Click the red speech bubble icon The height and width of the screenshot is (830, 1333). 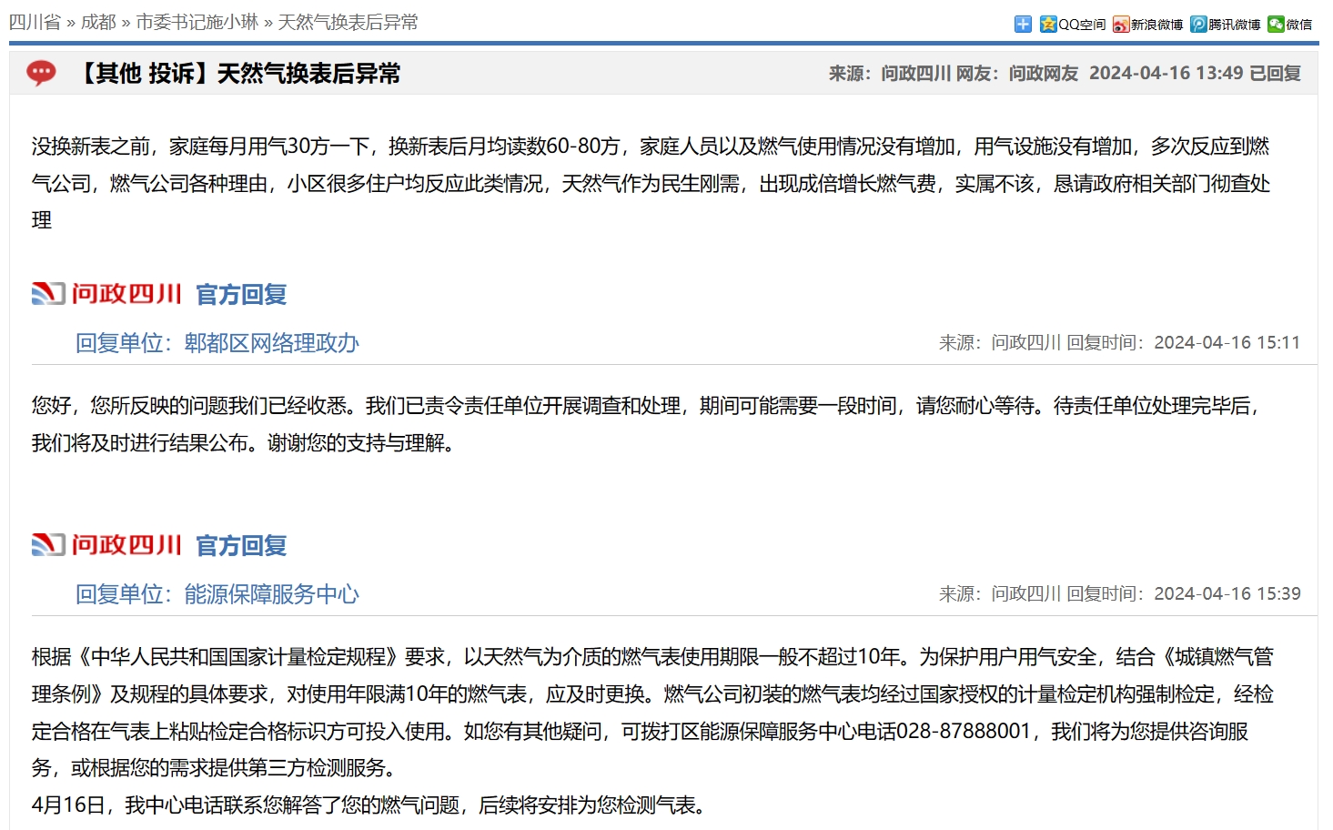41,73
